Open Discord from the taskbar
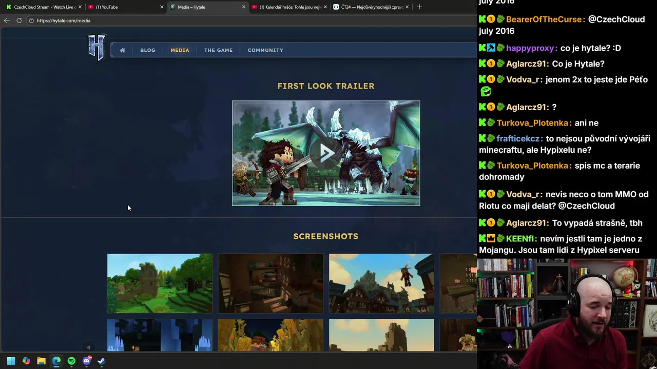The image size is (657, 369). point(86,361)
